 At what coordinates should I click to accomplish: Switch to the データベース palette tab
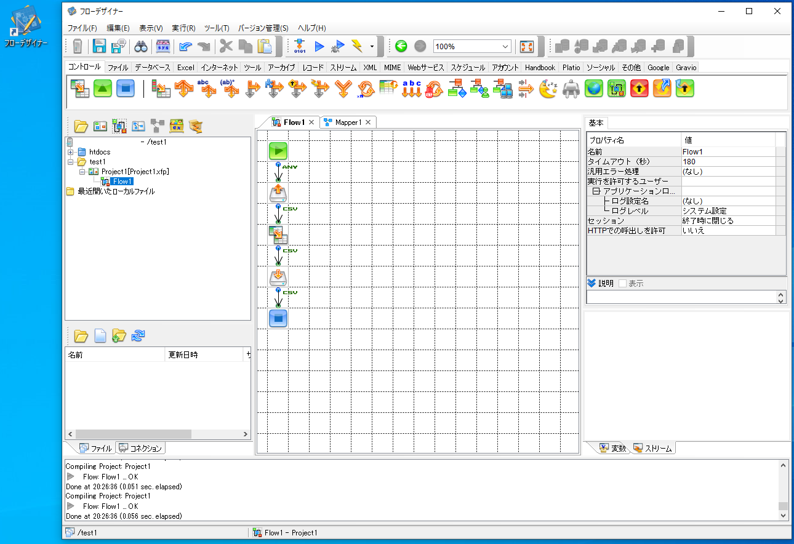tap(153, 68)
